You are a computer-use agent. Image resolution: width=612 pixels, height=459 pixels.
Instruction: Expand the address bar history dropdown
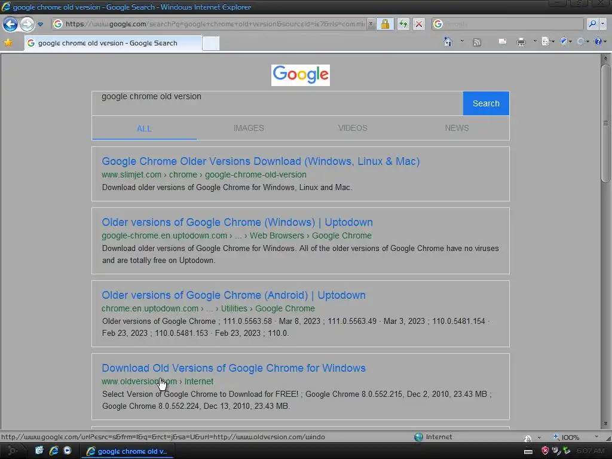tap(371, 24)
